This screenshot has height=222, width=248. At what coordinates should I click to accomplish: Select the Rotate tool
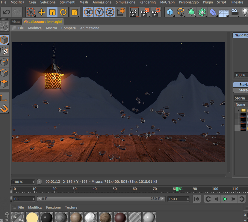click(x=63, y=12)
